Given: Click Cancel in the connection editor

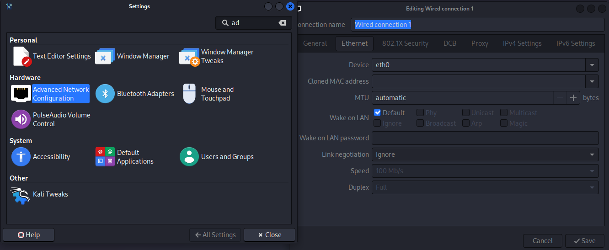Looking at the screenshot, I should coord(543,241).
